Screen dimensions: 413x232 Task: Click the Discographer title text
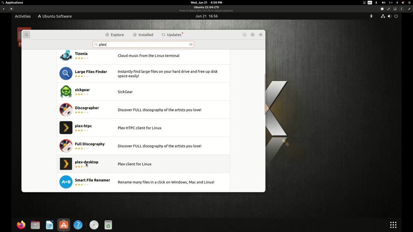point(87,108)
